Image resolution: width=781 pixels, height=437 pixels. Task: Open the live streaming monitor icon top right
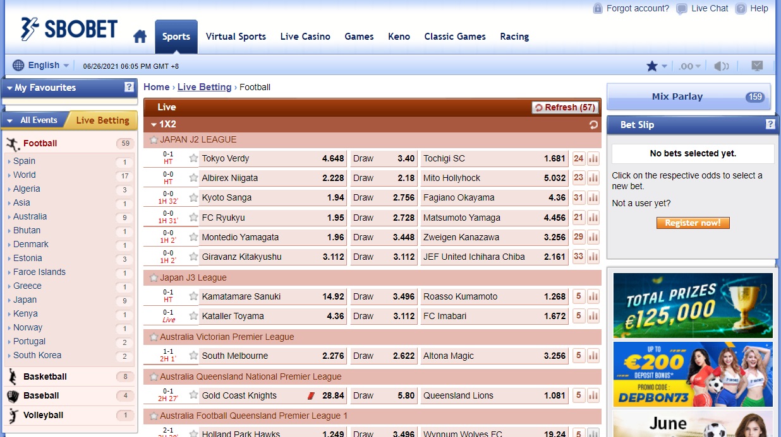[756, 65]
